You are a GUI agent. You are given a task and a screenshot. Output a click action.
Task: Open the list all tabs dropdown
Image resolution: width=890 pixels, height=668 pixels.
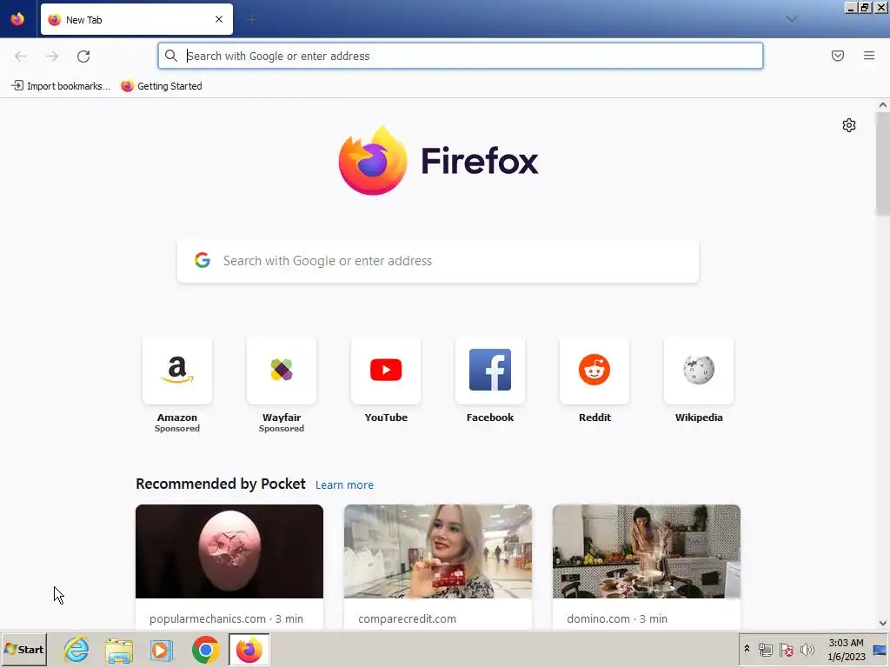point(791,19)
